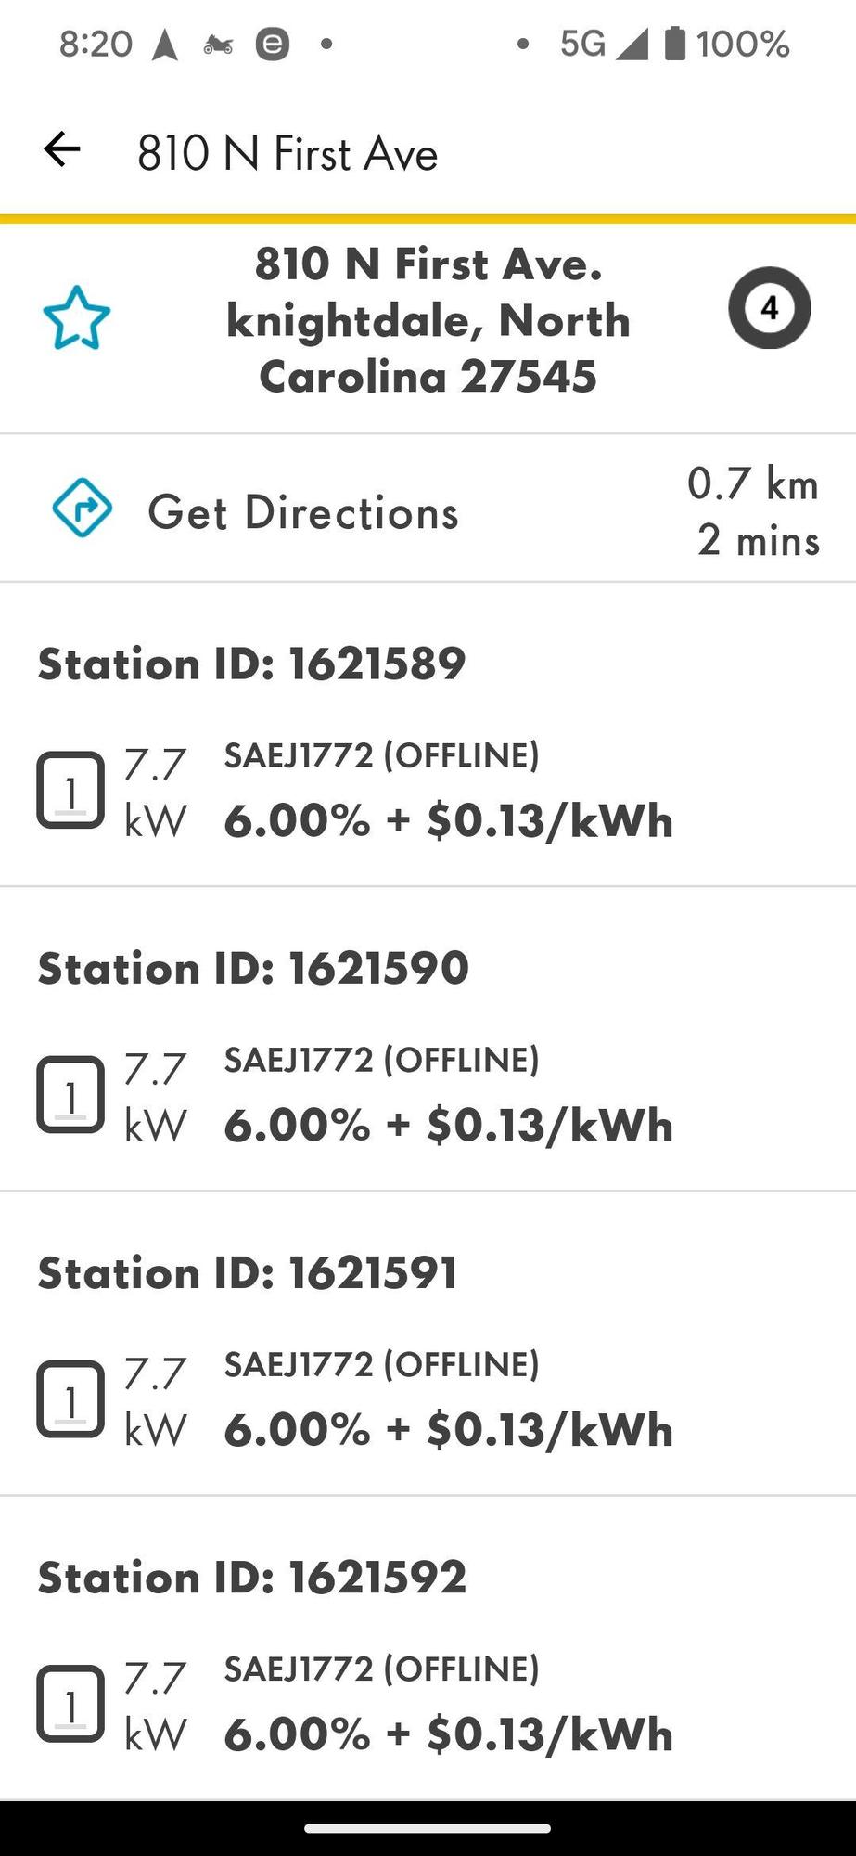Open Station ID: 1621592 details

251,1578
